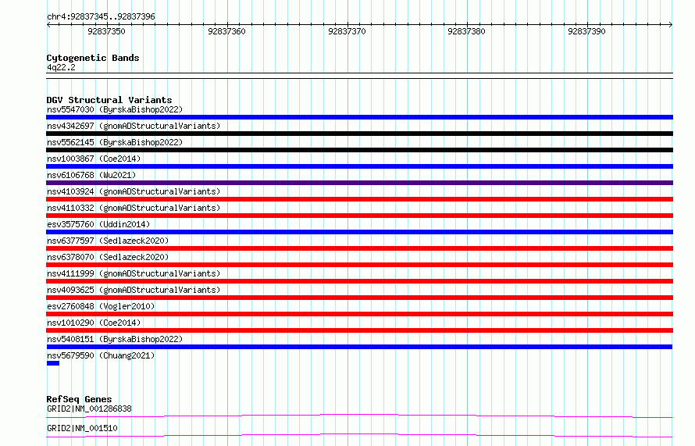This screenshot has width=695, height=446.
Task: Click ruler position 92837390
Action: click(586, 31)
